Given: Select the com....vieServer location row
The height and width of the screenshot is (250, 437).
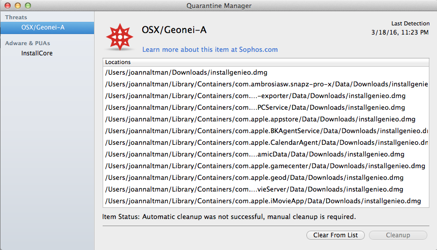Looking at the screenshot, I should (x=266, y=190).
